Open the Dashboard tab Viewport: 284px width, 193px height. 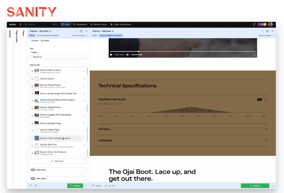point(80,24)
